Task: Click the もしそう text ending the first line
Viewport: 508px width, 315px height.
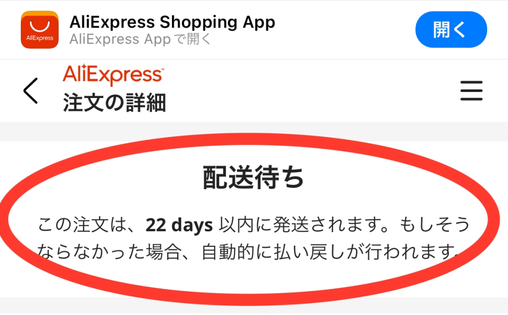Action: (435, 225)
